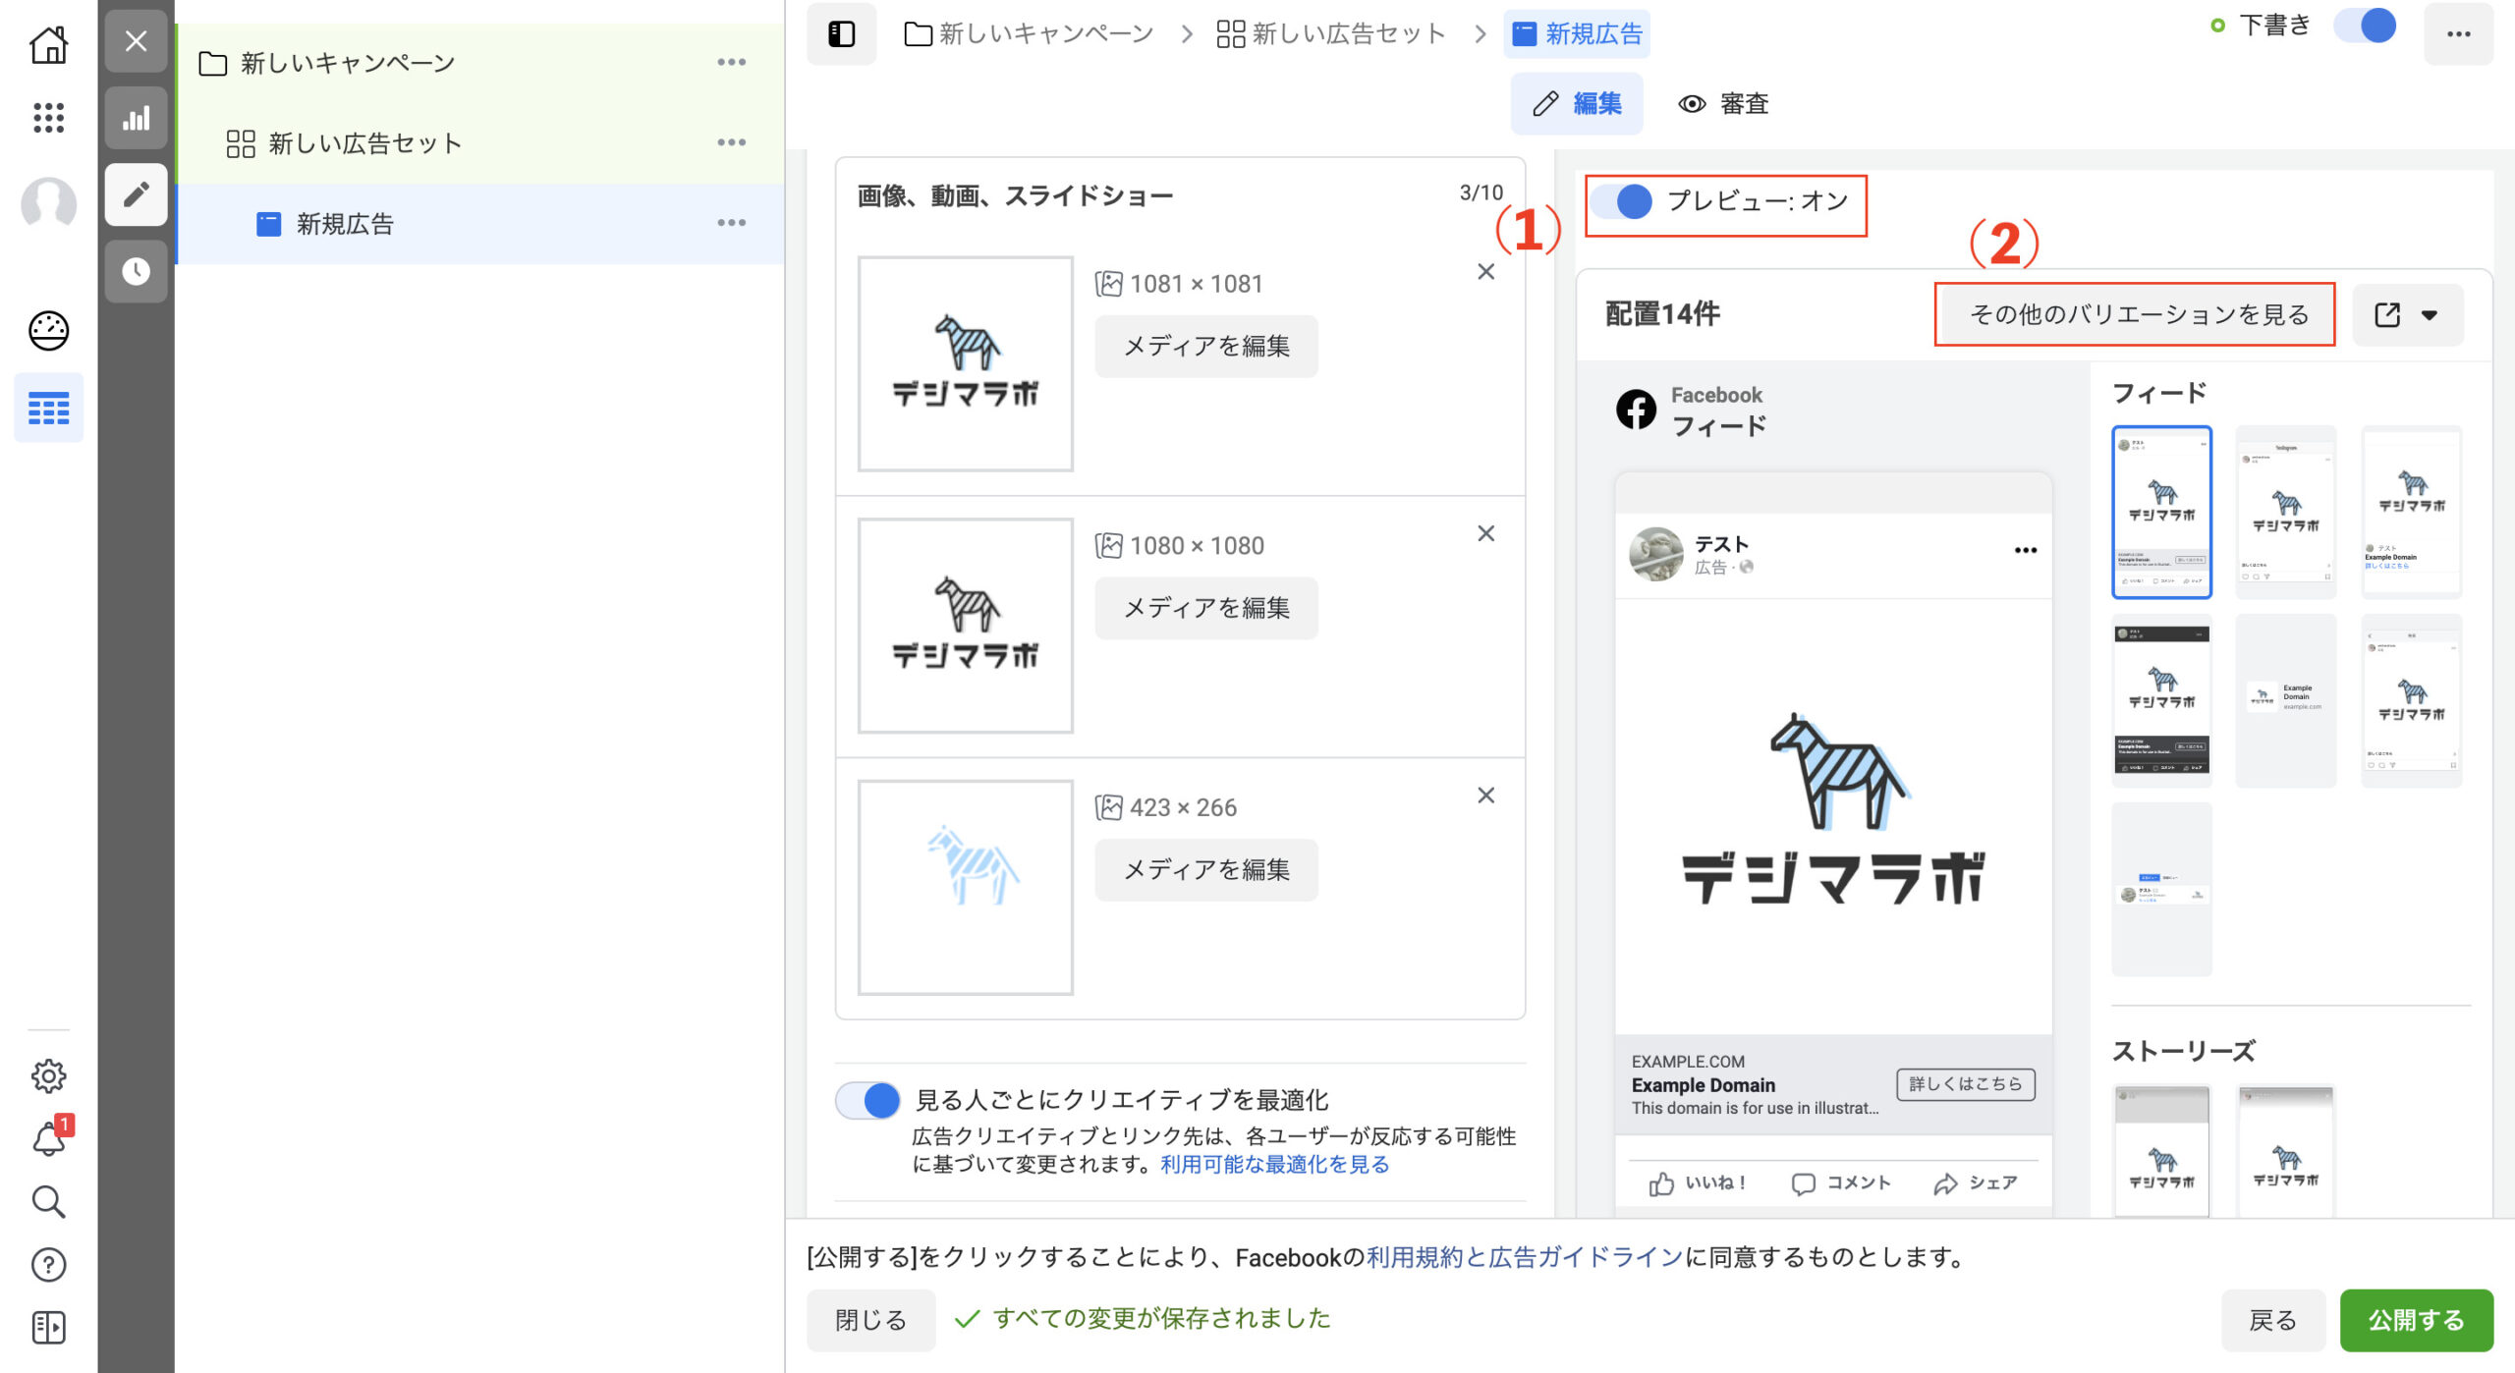The width and height of the screenshot is (2515, 1373).
Task: Toggle the sidebar layout icon next to the breadcrumb
Action: 841,34
